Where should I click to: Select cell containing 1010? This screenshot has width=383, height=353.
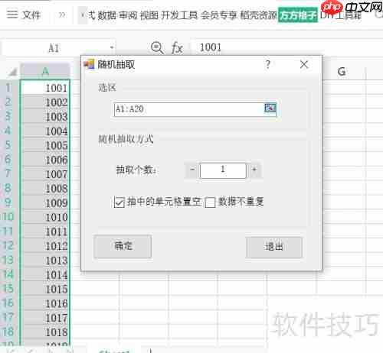pos(45,217)
